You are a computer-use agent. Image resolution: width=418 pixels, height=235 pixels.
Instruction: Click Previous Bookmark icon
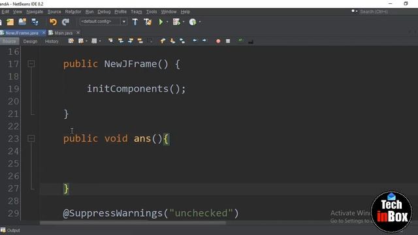(163, 41)
